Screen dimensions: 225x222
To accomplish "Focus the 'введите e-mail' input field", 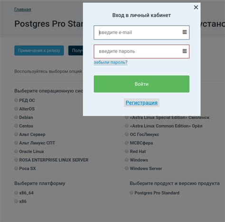I will (x=141, y=32).
